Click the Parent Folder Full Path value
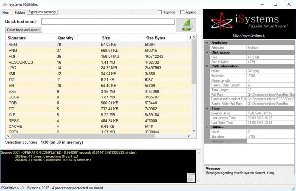The height and width of the screenshot is (191, 296). click(270, 104)
